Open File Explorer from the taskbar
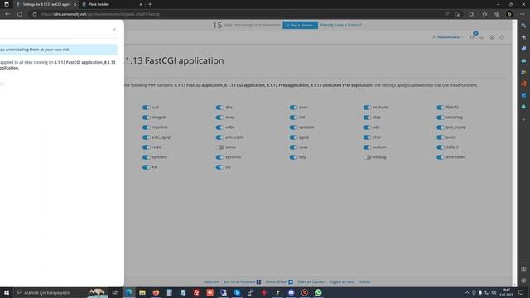Viewport: 530px width, 298px height. 142,292
